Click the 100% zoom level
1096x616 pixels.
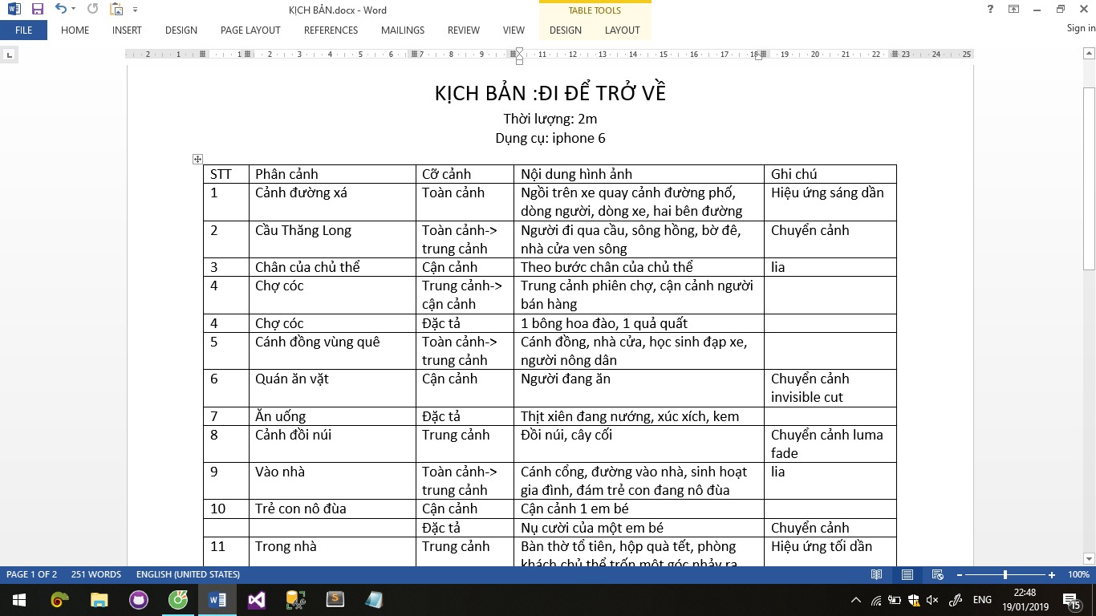click(x=1078, y=575)
